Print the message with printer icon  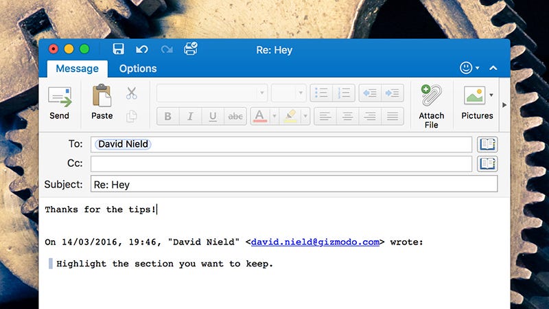(x=191, y=49)
